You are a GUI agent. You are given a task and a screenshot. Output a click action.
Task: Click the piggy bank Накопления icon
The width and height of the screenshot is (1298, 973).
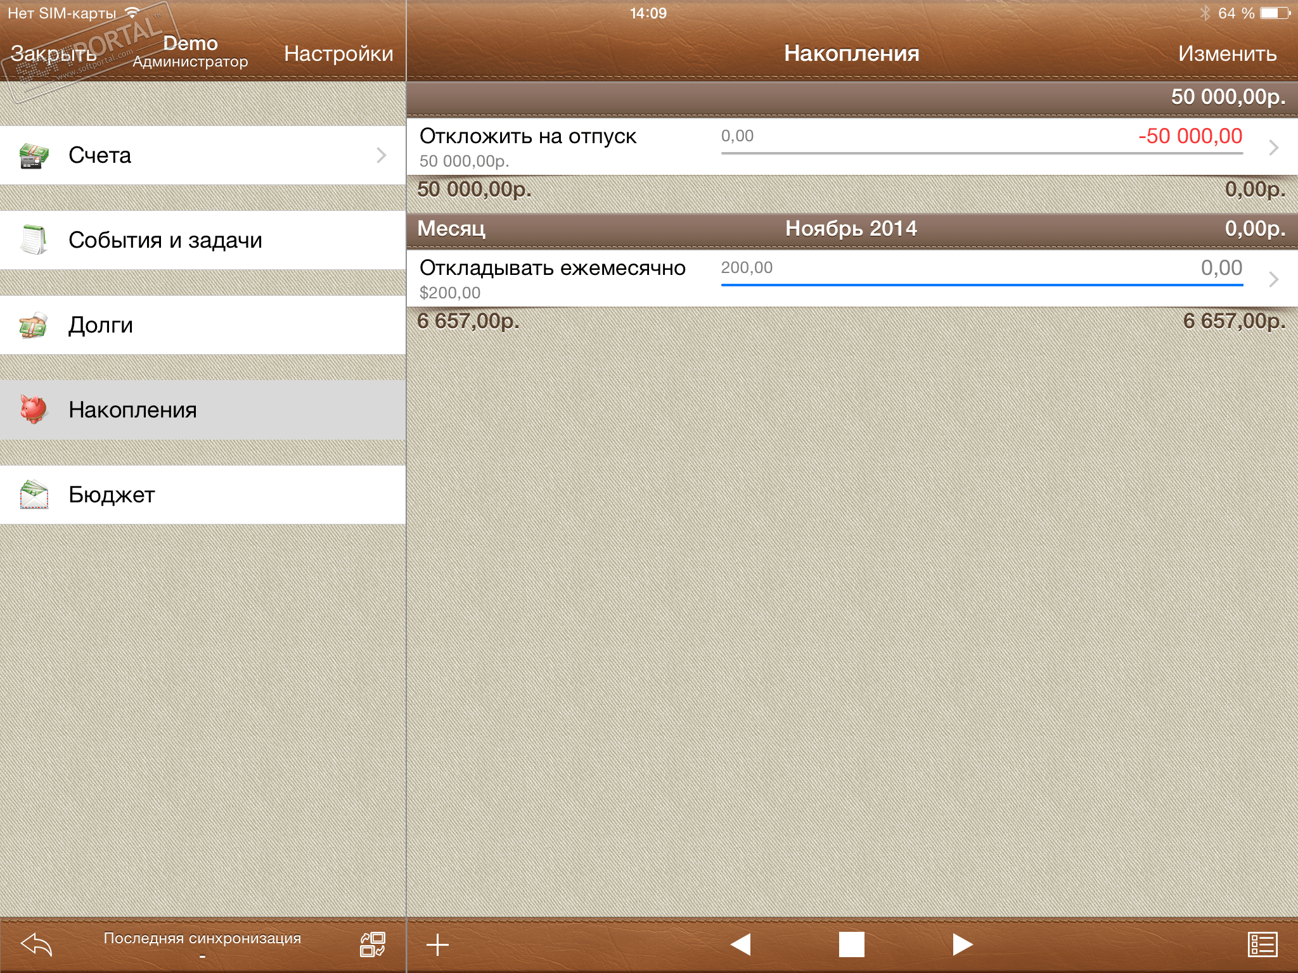coord(34,409)
